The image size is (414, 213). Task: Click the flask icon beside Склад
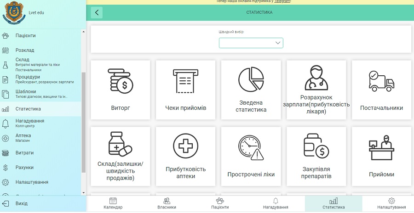pyautogui.click(x=5, y=65)
